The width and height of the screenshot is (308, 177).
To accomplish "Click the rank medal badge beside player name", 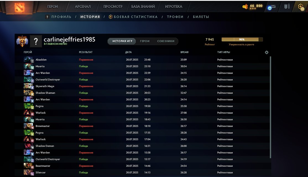I will [x=22, y=41].
